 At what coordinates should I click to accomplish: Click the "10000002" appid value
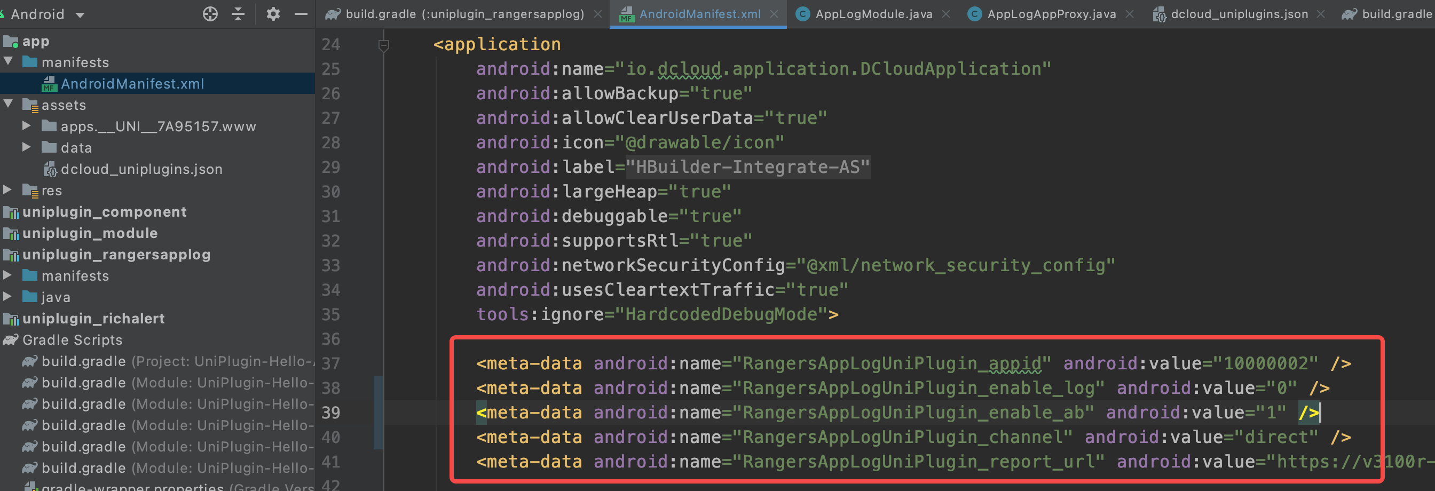pos(1266,363)
